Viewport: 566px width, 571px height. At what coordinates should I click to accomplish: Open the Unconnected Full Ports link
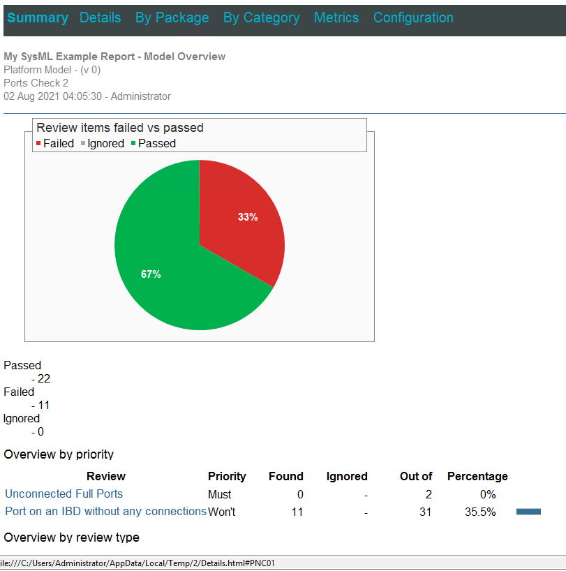(x=64, y=494)
